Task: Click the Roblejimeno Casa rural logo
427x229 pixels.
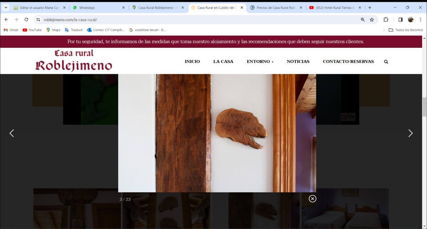Action: point(74,61)
